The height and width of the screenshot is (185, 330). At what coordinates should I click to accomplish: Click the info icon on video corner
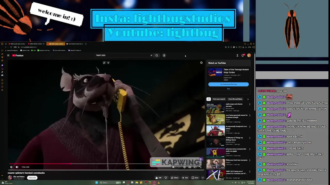[201, 63]
